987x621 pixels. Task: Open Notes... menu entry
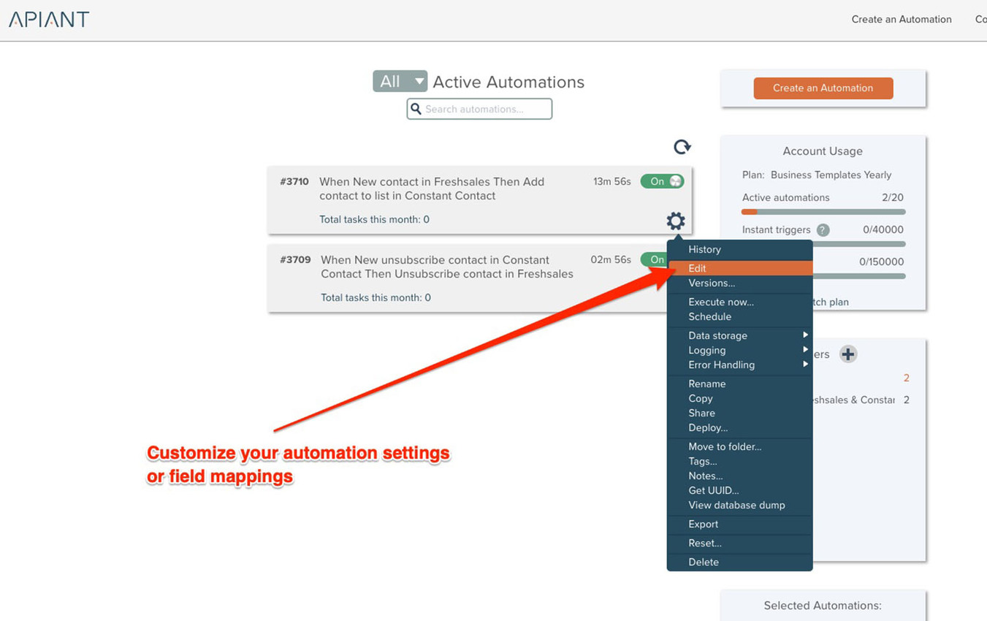coord(739,476)
